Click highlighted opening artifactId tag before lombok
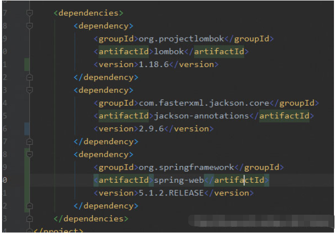 click(124, 52)
